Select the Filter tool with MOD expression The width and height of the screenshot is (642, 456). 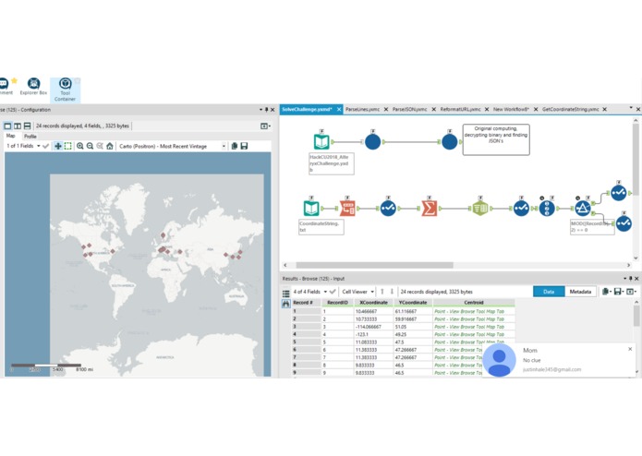583,209
